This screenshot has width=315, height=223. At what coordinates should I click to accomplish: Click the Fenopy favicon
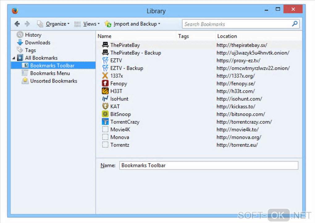(x=105, y=83)
